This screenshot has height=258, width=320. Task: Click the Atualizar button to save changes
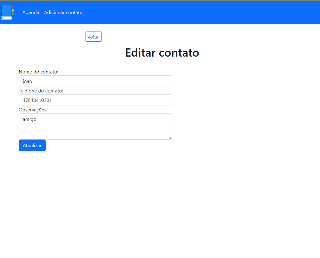(32, 145)
